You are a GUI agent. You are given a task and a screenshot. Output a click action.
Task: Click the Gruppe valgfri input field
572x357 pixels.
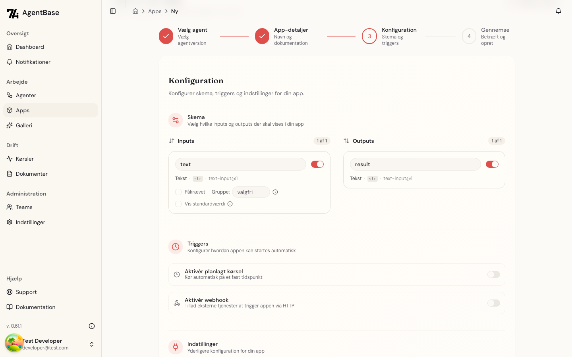[x=251, y=192]
